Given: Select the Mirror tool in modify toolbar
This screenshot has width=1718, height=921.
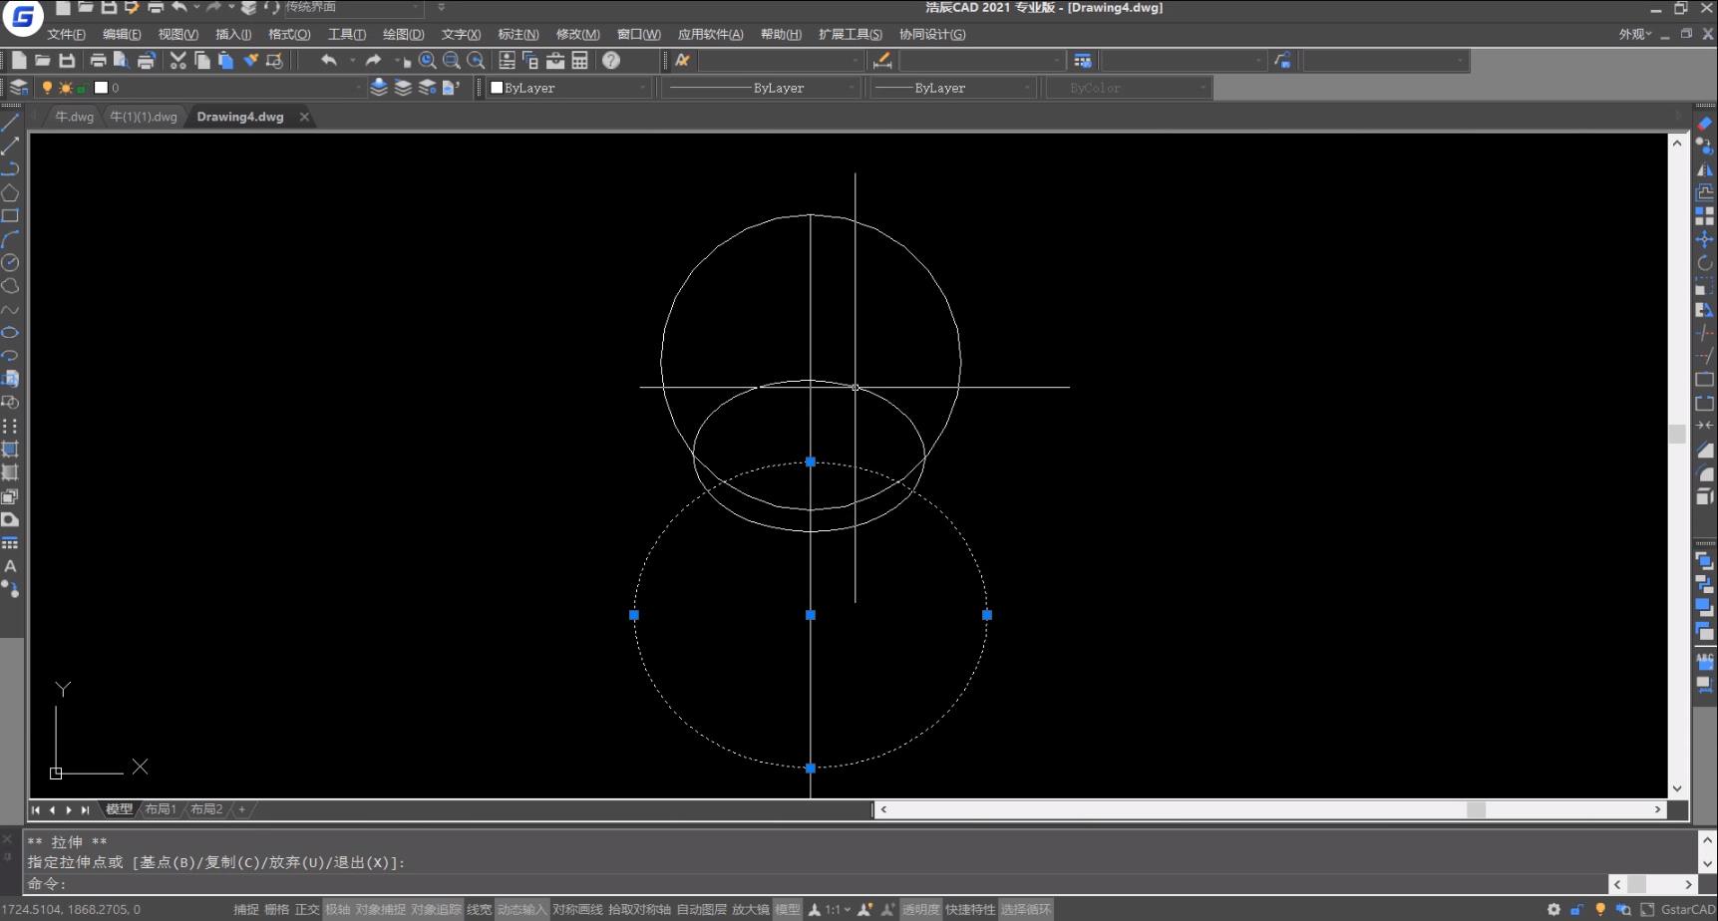Looking at the screenshot, I should (1704, 169).
